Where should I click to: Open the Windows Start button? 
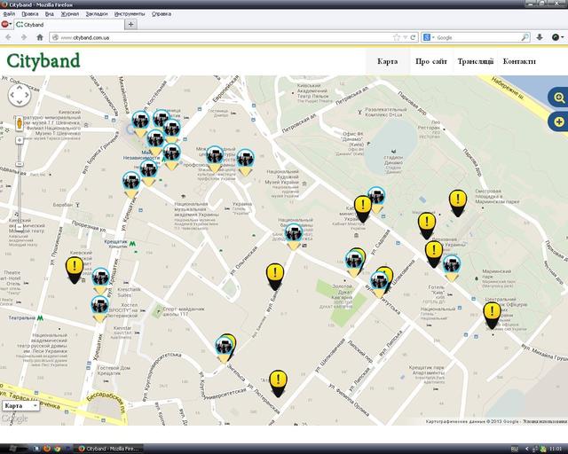(12, 449)
